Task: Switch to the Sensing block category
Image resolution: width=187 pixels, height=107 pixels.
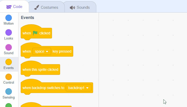Action: (8, 92)
